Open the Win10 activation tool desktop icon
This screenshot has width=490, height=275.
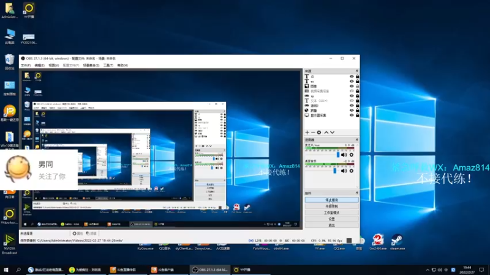[9, 139]
